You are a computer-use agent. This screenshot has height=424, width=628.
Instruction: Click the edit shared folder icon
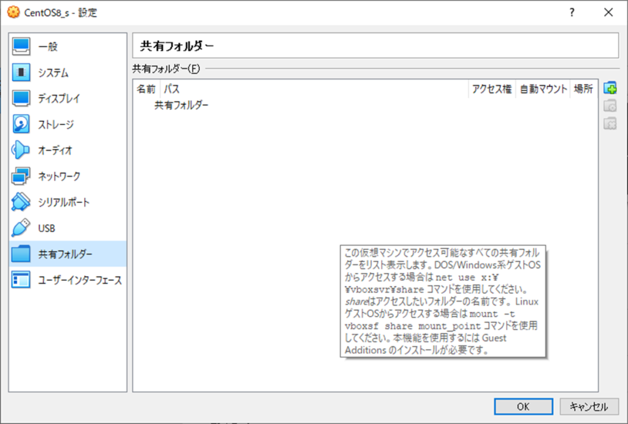pos(610,106)
